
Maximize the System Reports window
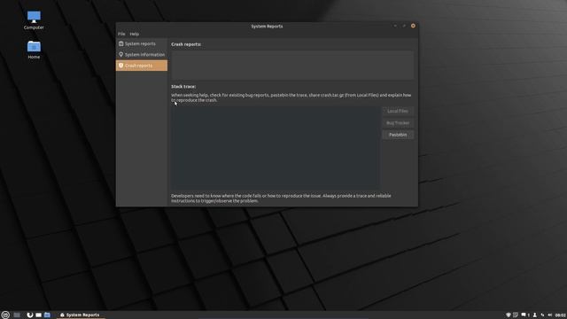[404, 26]
